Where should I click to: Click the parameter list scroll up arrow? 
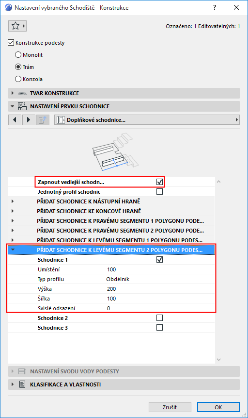point(219,182)
